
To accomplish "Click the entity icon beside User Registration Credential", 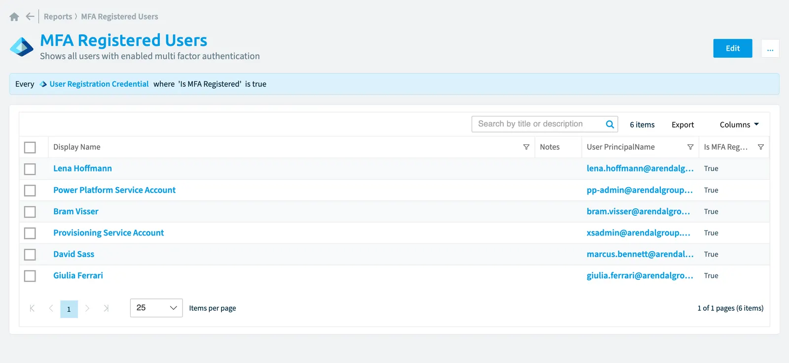I will 43,84.
